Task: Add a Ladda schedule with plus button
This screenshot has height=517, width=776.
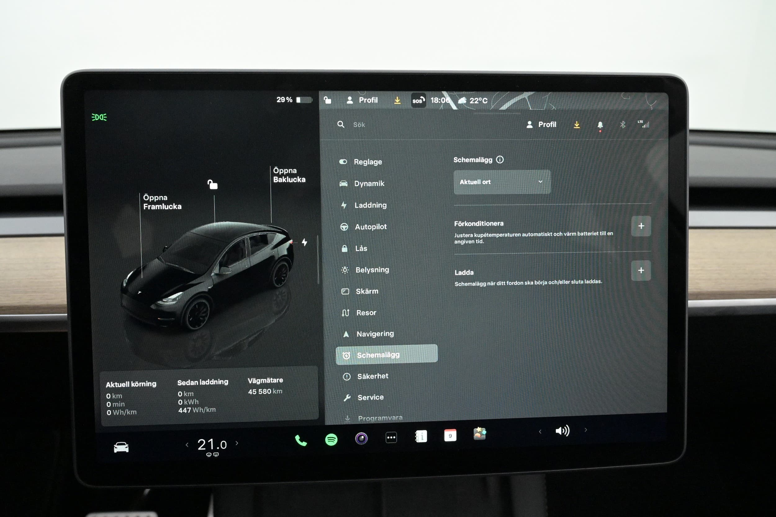Action: click(641, 271)
